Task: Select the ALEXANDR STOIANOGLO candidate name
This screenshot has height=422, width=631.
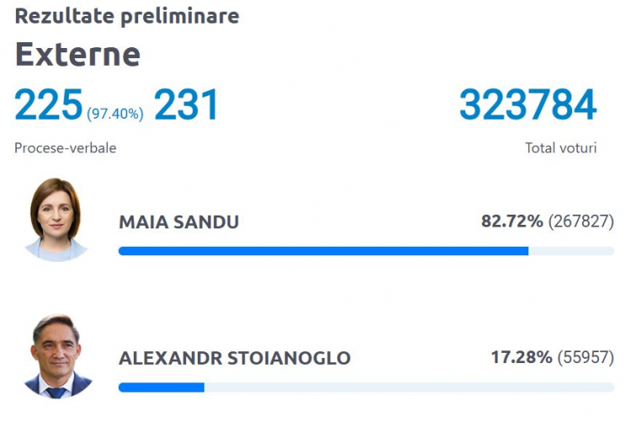Action: coord(235,358)
